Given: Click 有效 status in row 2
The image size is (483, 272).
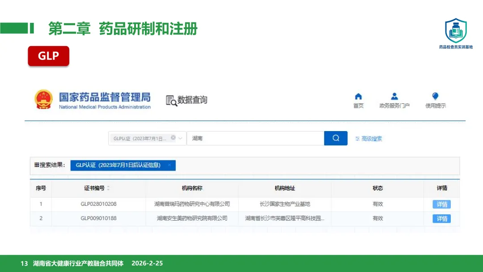Looking at the screenshot, I should (x=377, y=218).
